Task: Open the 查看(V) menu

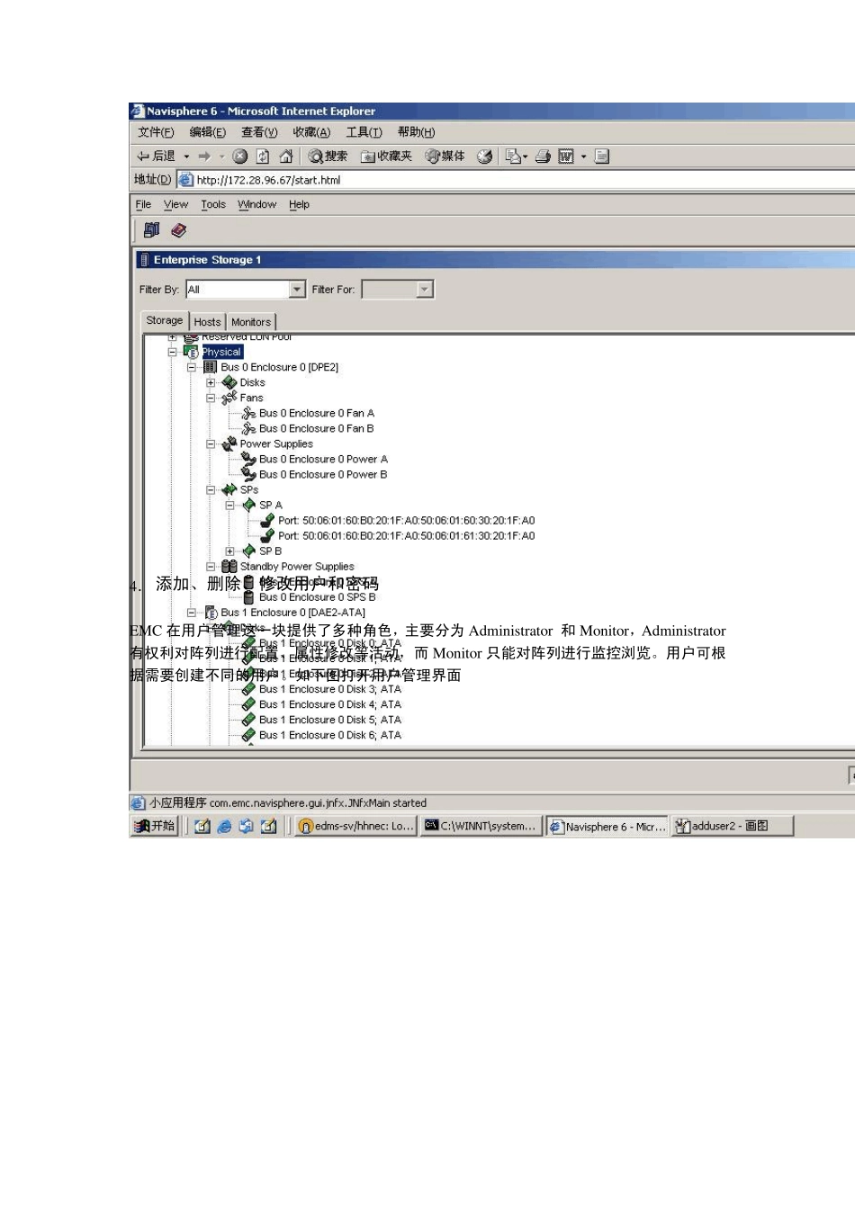Action: point(259,132)
